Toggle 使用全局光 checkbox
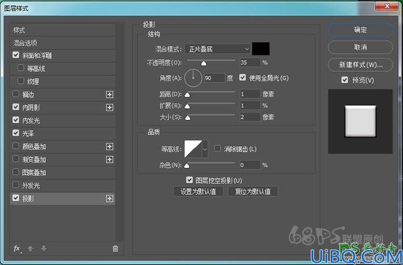Image resolution: width=403 pixels, height=265 pixels. pos(243,78)
